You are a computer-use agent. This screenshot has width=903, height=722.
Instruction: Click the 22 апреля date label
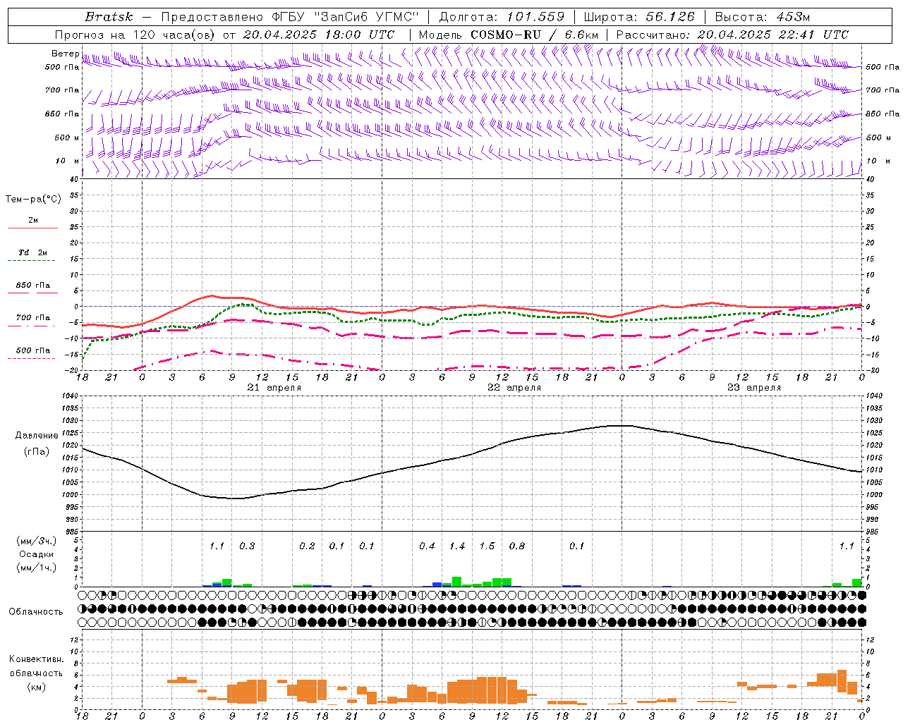click(514, 388)
